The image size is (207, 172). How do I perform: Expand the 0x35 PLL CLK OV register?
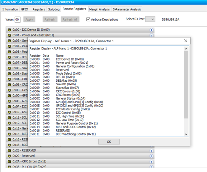point(151,167)
